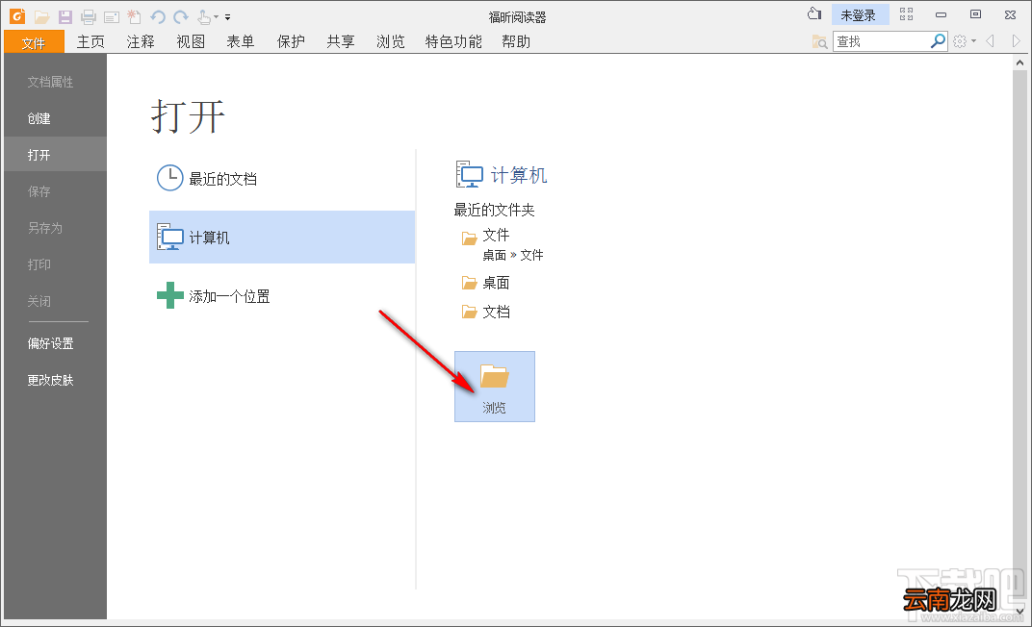Screen dimensions: 1032x627
Task: Click the magnifier search icon
Action: pyautogui.click(x=938, y=40)
